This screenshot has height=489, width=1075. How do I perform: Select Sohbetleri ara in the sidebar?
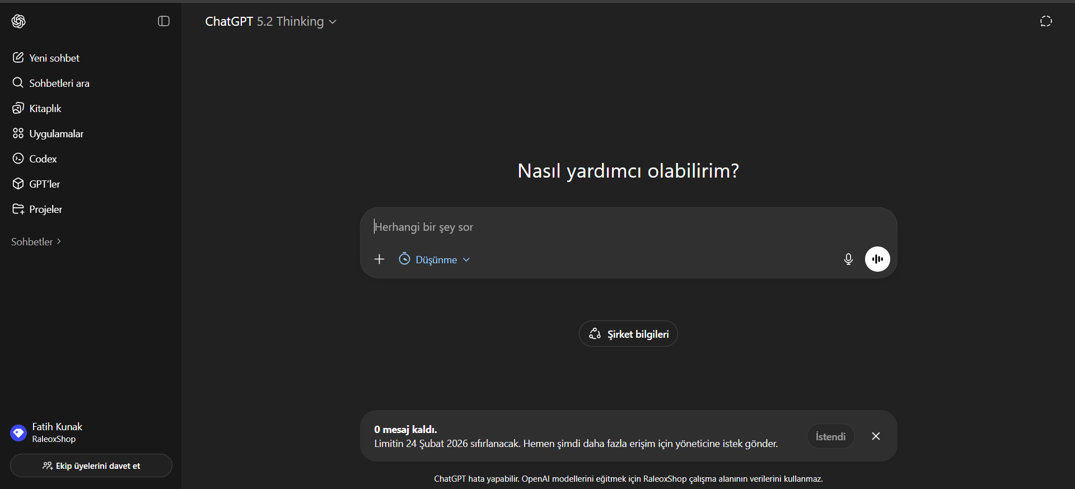click(91, 83)
